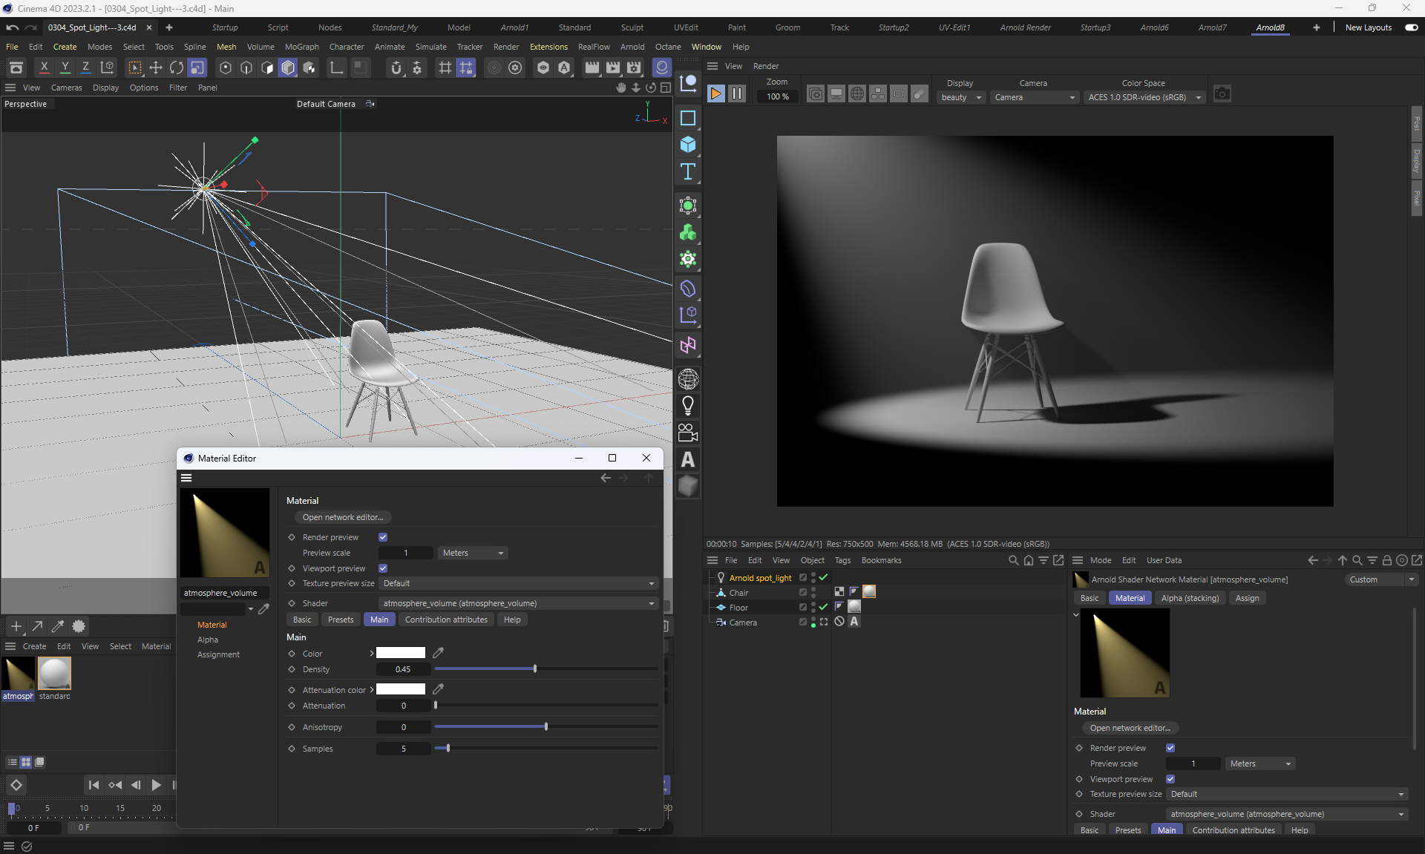Open the Display beauty dropdown
Viewport: 1425px width, 854px height.
pos(961,97)
